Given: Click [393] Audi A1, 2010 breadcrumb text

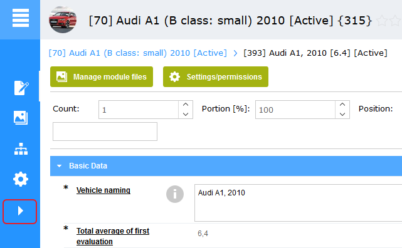Looking at the screenshot, I should pyautogui.click(x=315, y=53).
